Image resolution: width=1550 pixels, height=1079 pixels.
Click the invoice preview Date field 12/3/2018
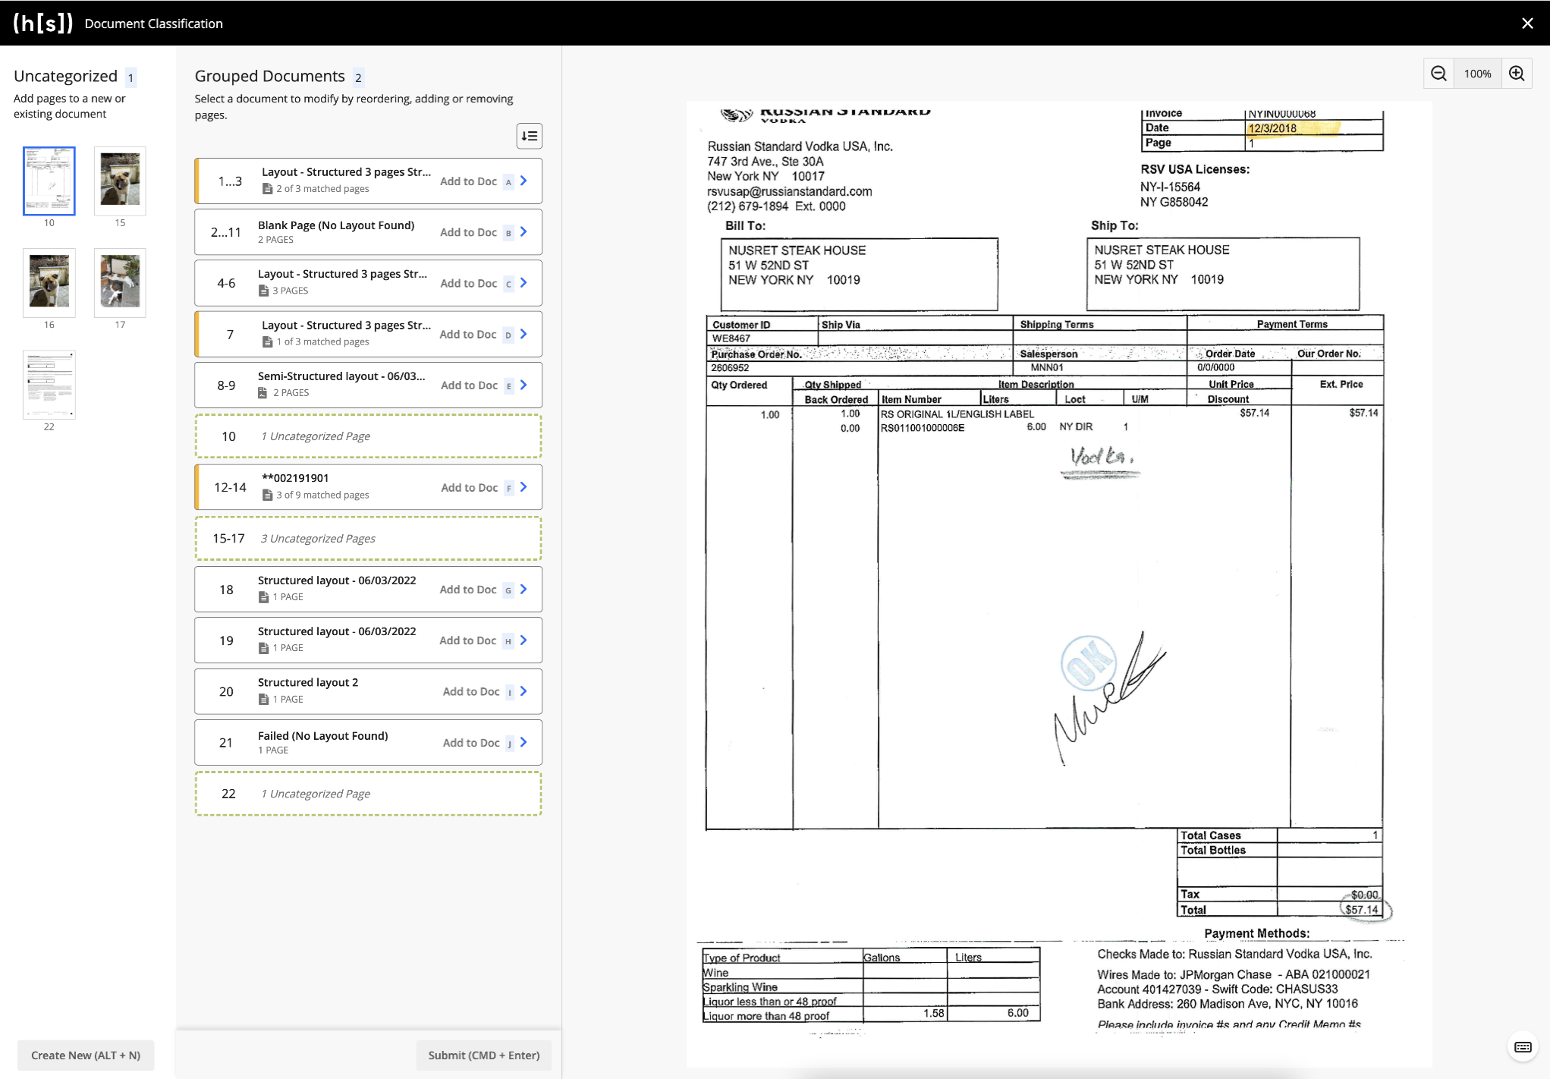pyautogui.click(x=1272, y=128)
